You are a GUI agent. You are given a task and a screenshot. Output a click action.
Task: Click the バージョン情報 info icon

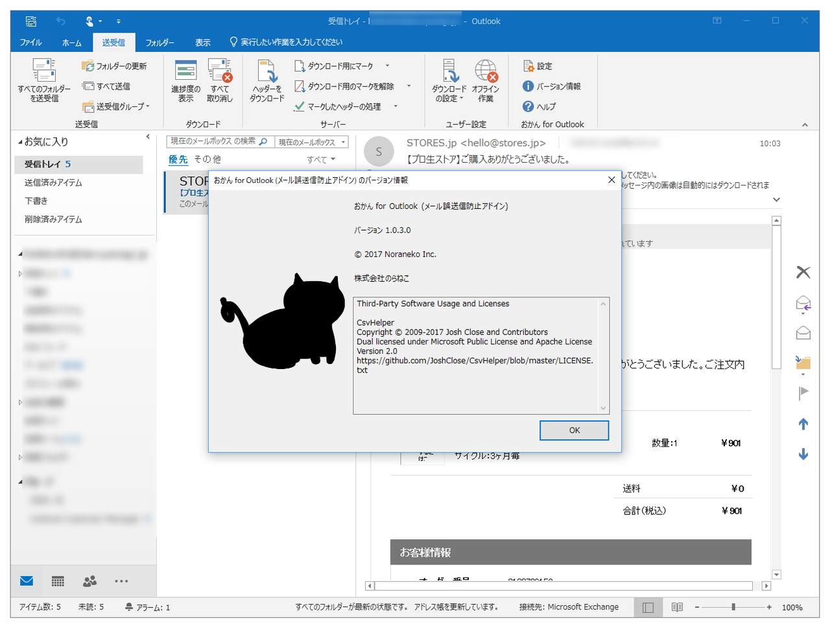[527, 86]
